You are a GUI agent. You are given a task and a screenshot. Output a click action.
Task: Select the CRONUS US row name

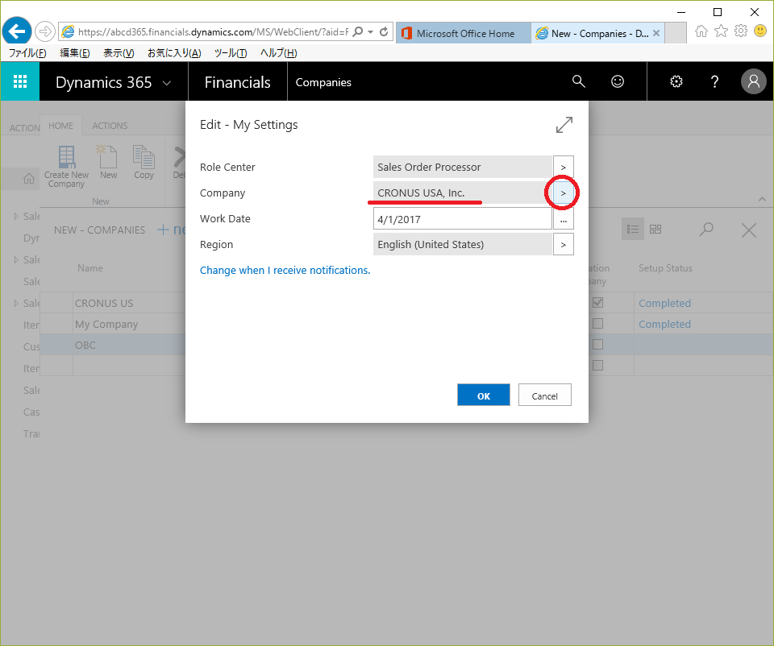[x=104, y=304]
